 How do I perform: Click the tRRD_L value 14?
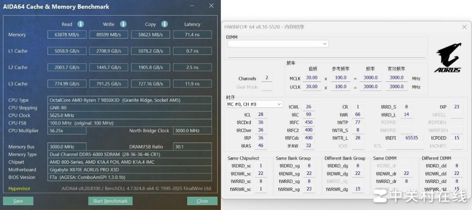click(x=407, y=115)
